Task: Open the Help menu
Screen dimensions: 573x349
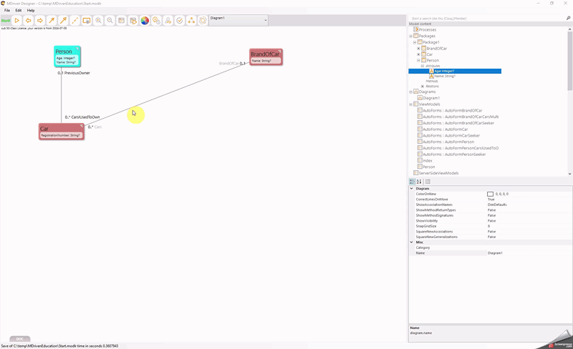Action: [31, 11]
